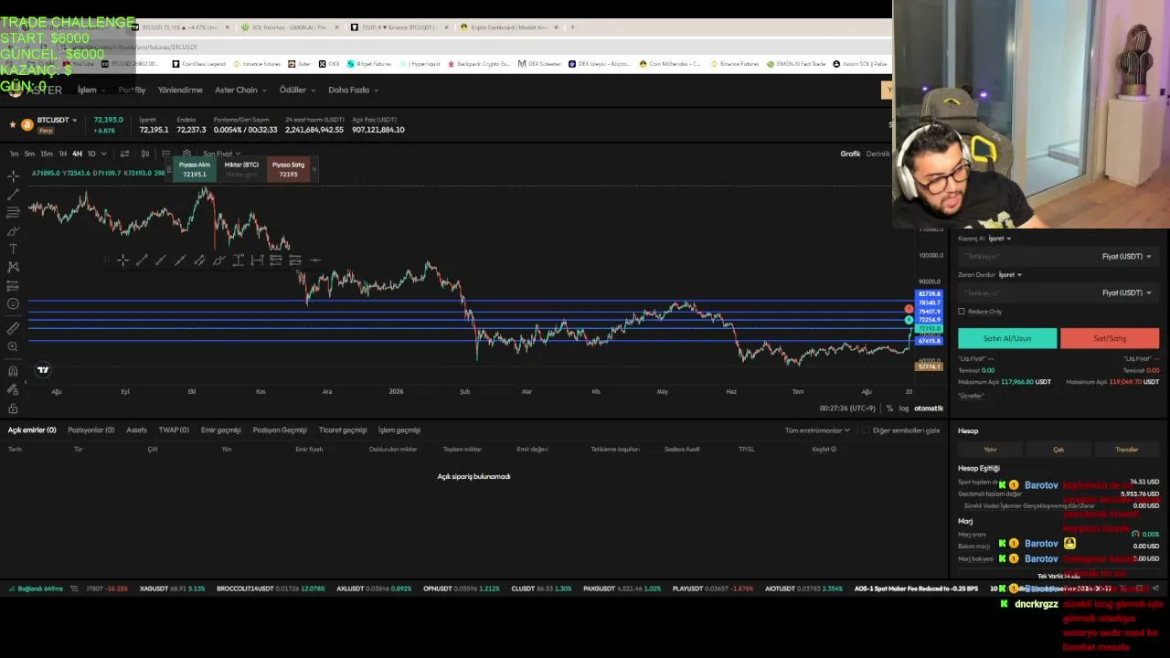The image size is (1170, 658).
Task: Open the Kazanç Al trigger type dropdown
Action: pyautogui.click(x=1000, y=239)
